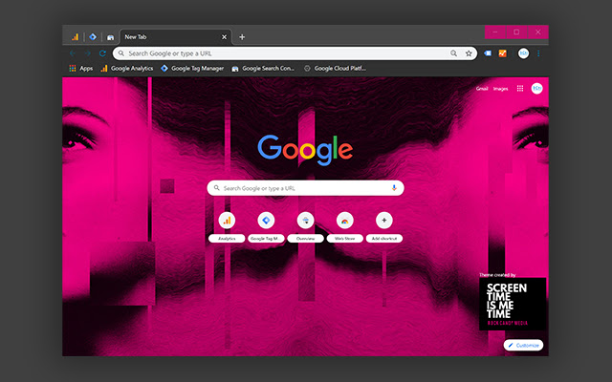Reload the page

click(x=102, y=53)
